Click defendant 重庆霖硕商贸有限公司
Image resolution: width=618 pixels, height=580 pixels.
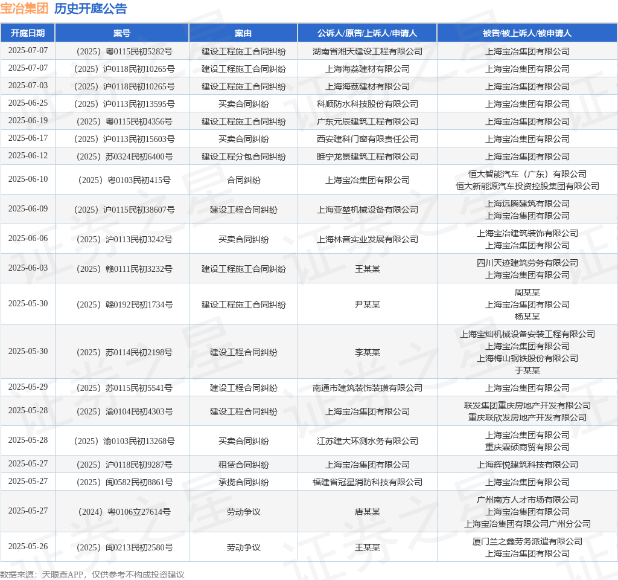527,448
